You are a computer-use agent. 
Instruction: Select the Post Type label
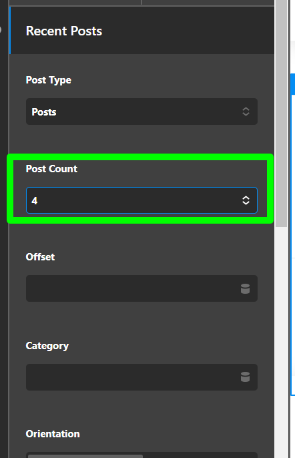49,80
